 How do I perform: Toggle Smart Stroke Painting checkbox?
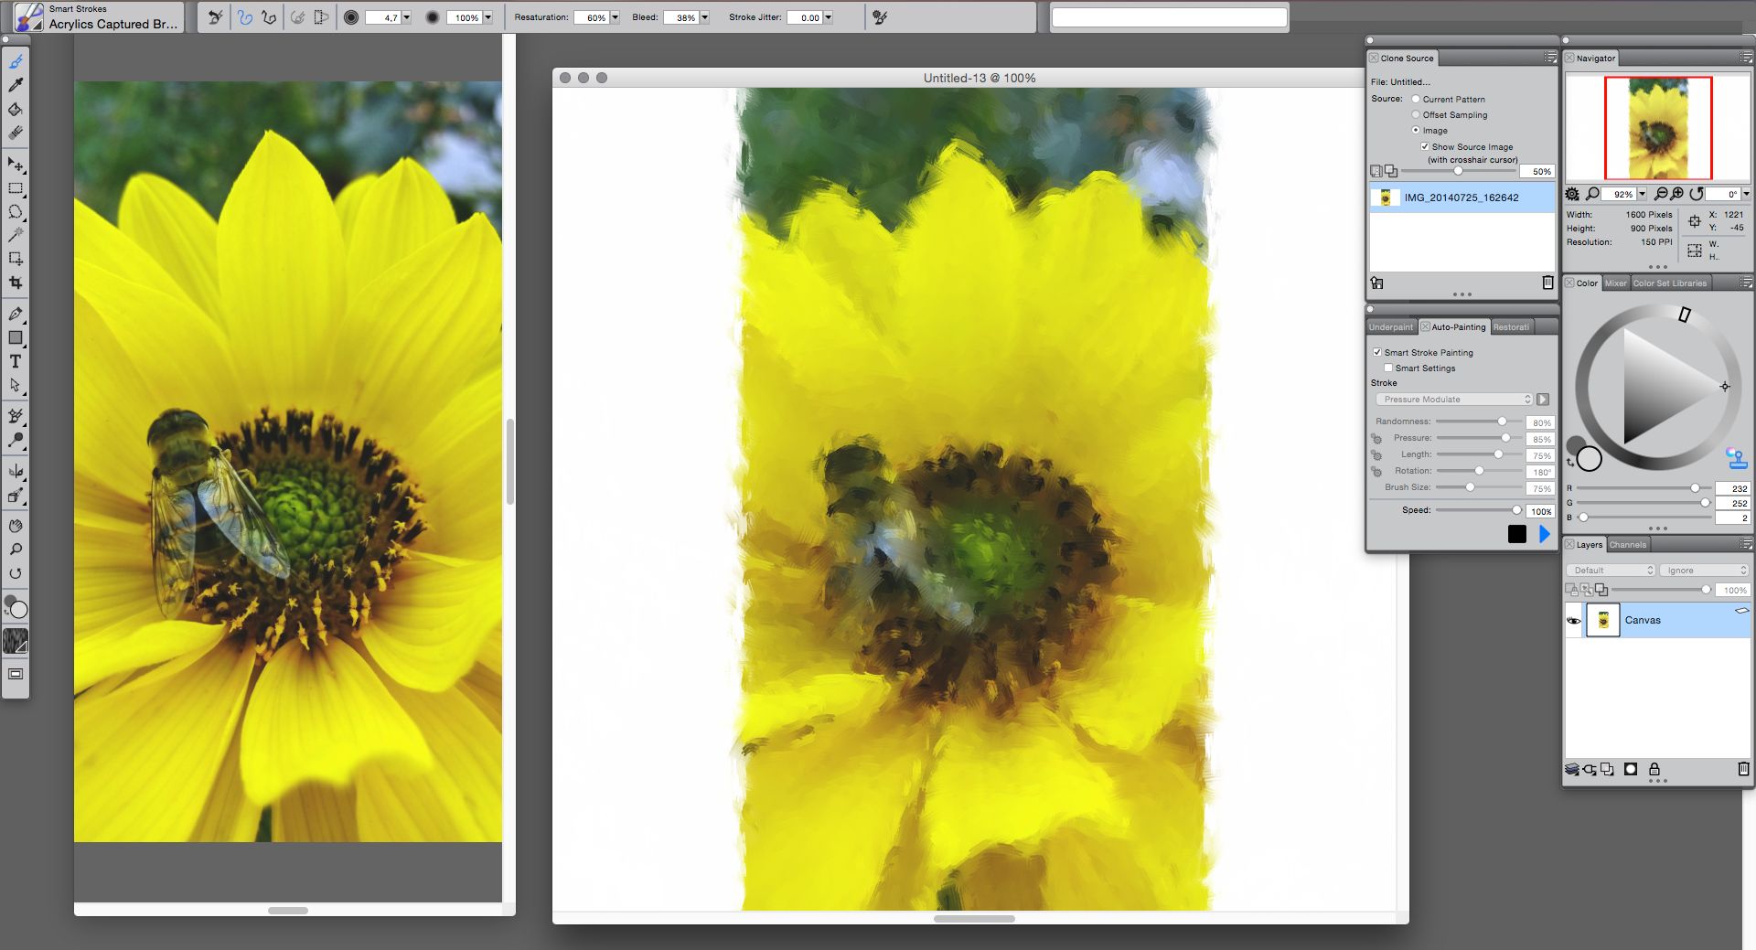coord(1377,352)
